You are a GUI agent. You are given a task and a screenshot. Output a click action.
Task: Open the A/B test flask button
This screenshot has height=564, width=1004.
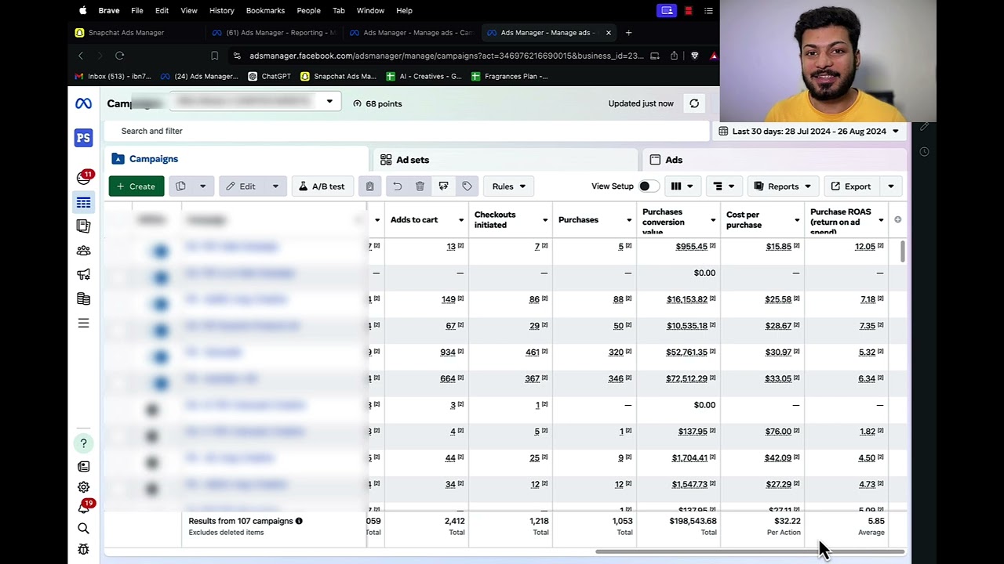click(322, 186)
